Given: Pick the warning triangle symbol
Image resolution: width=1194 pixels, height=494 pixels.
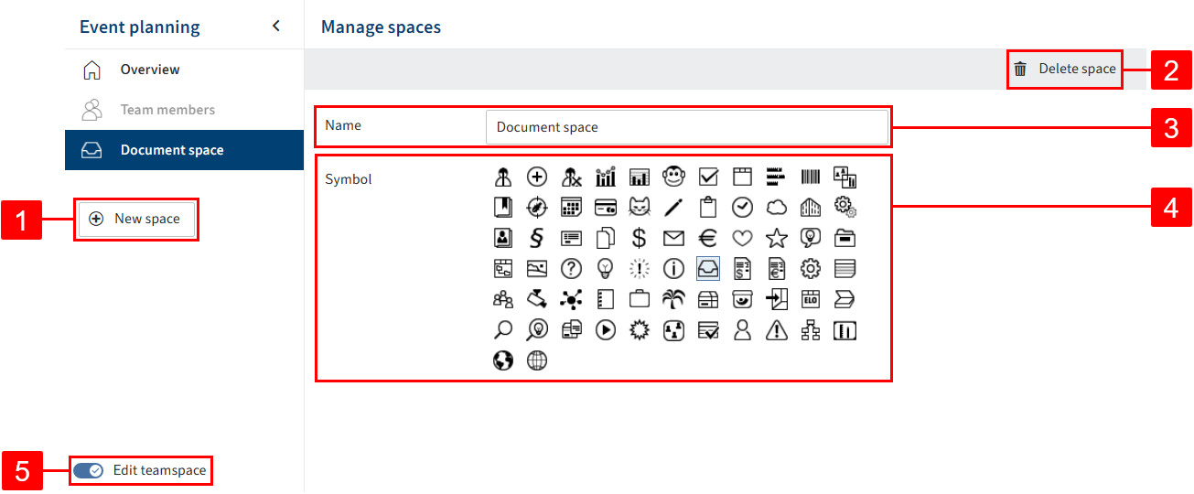Looking at the screenshot, I should (x=777, y=330).
